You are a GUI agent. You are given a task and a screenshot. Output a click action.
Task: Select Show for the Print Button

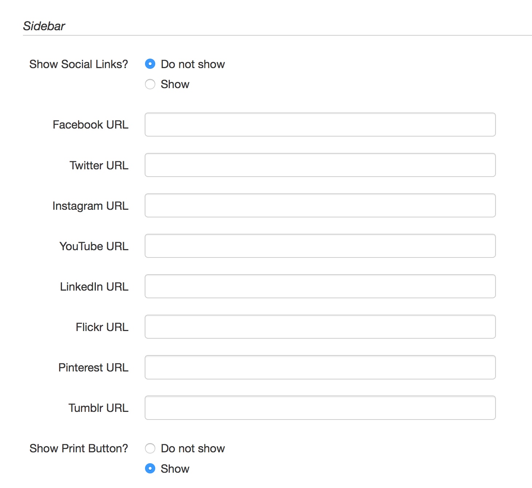[x=150, y=469]
